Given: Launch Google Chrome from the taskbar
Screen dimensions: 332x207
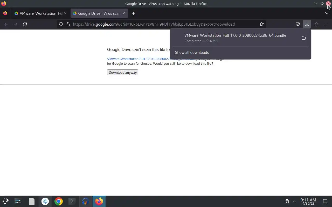Looking at the screenshot, I should pos(59,201).
